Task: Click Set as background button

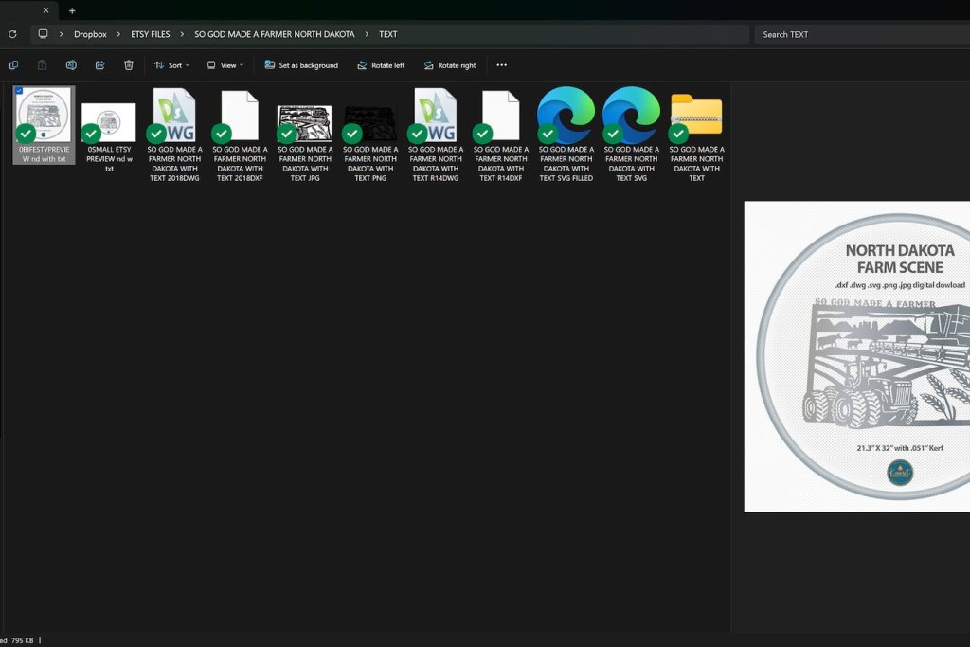Action: (x=301, y=65)
